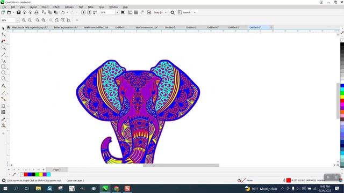Select the Shape edit tool
This screenshot has width=344, height=193.
click(x=3, y=34)
